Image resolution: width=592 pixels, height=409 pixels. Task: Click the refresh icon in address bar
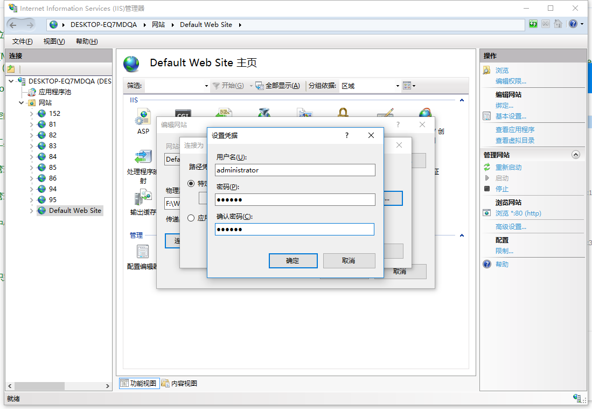pyautogui.click(x=533, y=24)
